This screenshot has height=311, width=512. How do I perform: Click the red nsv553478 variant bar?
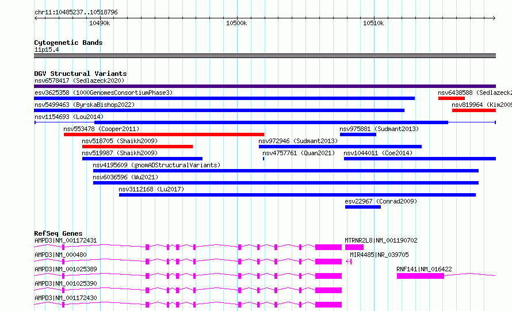pyautogui.click(x=164, y=135)
